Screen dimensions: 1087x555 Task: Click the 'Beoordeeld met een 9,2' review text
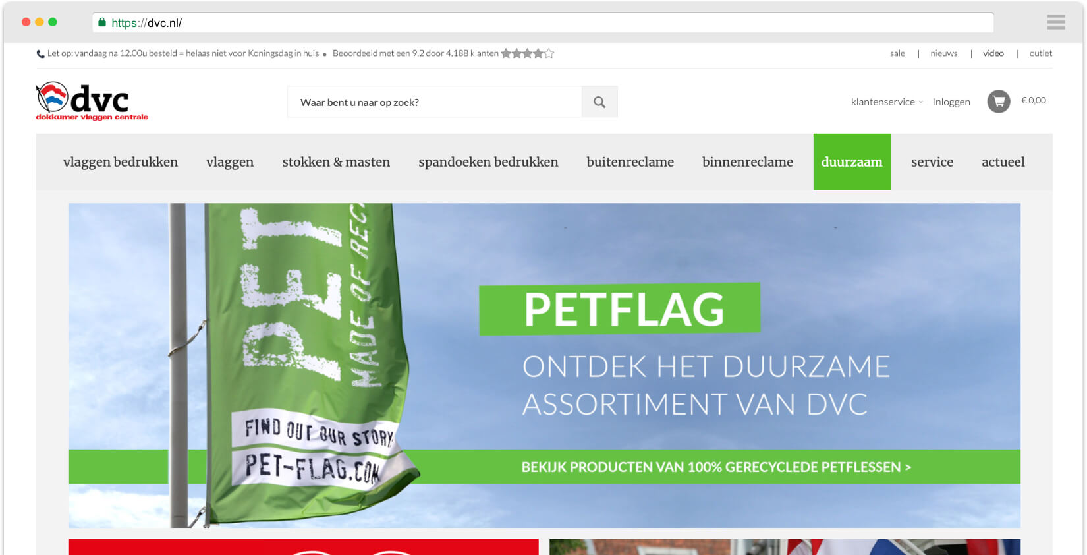[x=416, y=53]
